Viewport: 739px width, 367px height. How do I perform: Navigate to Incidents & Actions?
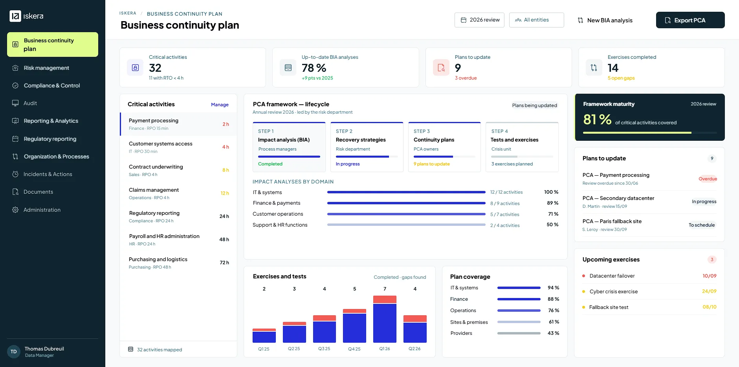(53, 174)
